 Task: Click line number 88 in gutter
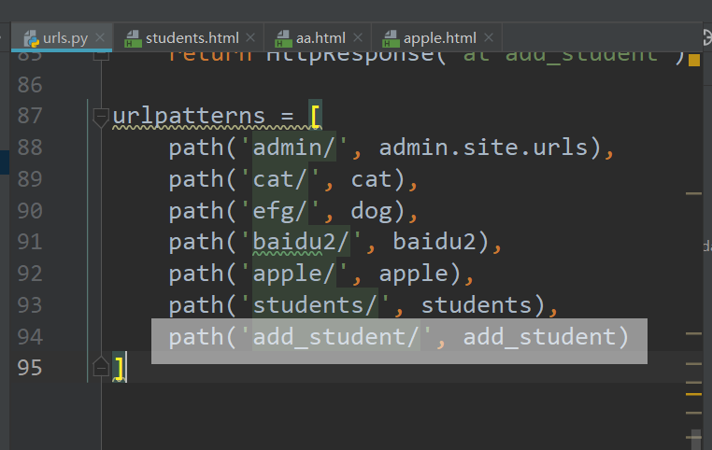coord(30,148)
